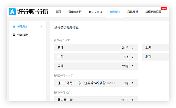Image resolution: width=176 pixels, height=108 pixels.
Task: Click the 更多省份 link
Action: (111, 83)
